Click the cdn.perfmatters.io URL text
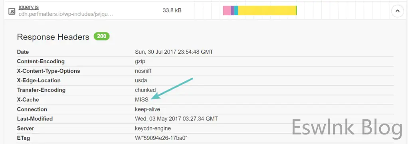The width and height of the screenshot is (408, 144). click(66, 14)
